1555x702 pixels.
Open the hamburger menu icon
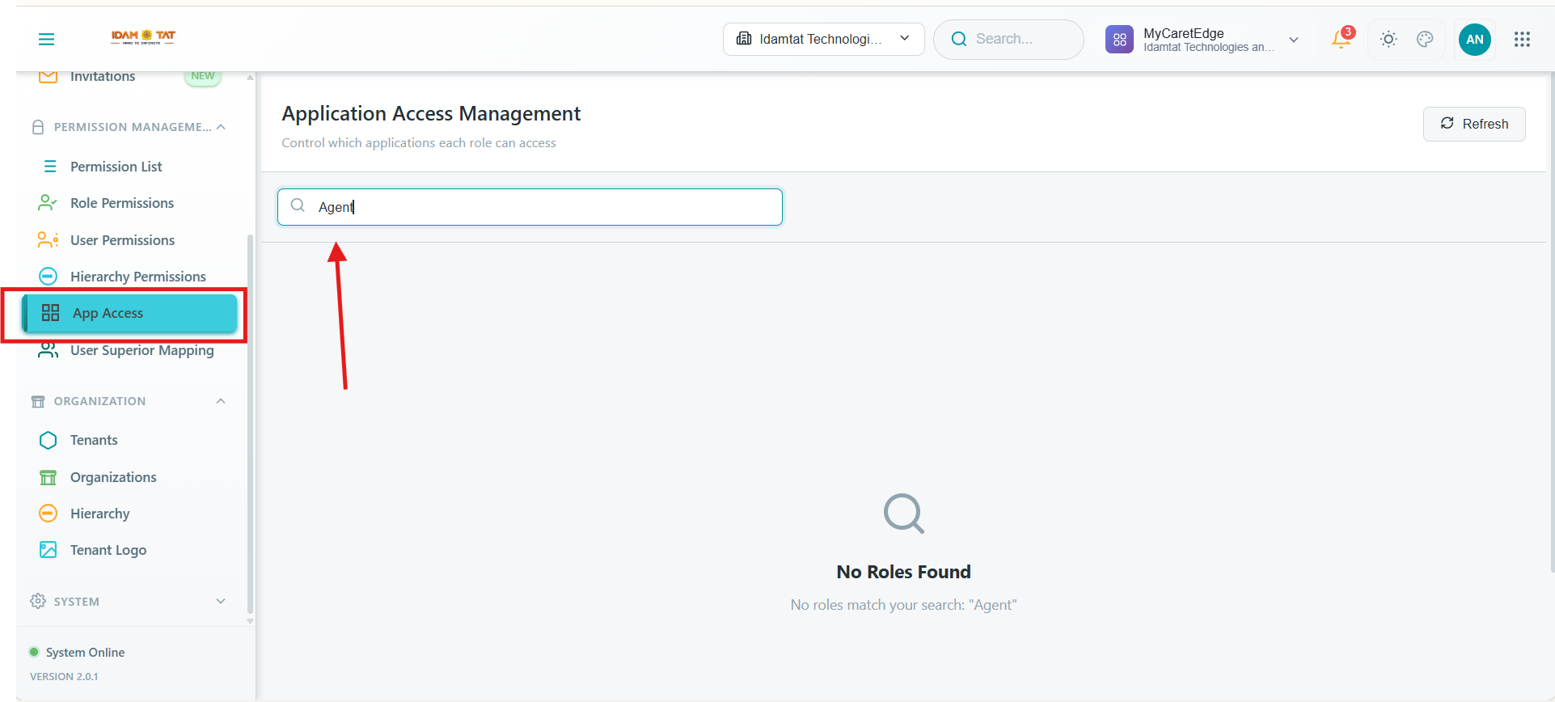click(x=47, y=39)
